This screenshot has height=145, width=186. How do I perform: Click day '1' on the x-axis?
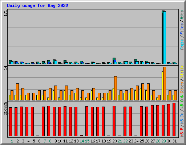click(x=12, y=141)
